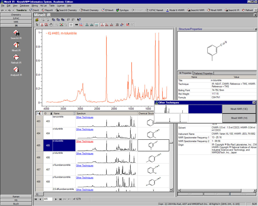Transfer to SearchIt NMR

point(196,10)
